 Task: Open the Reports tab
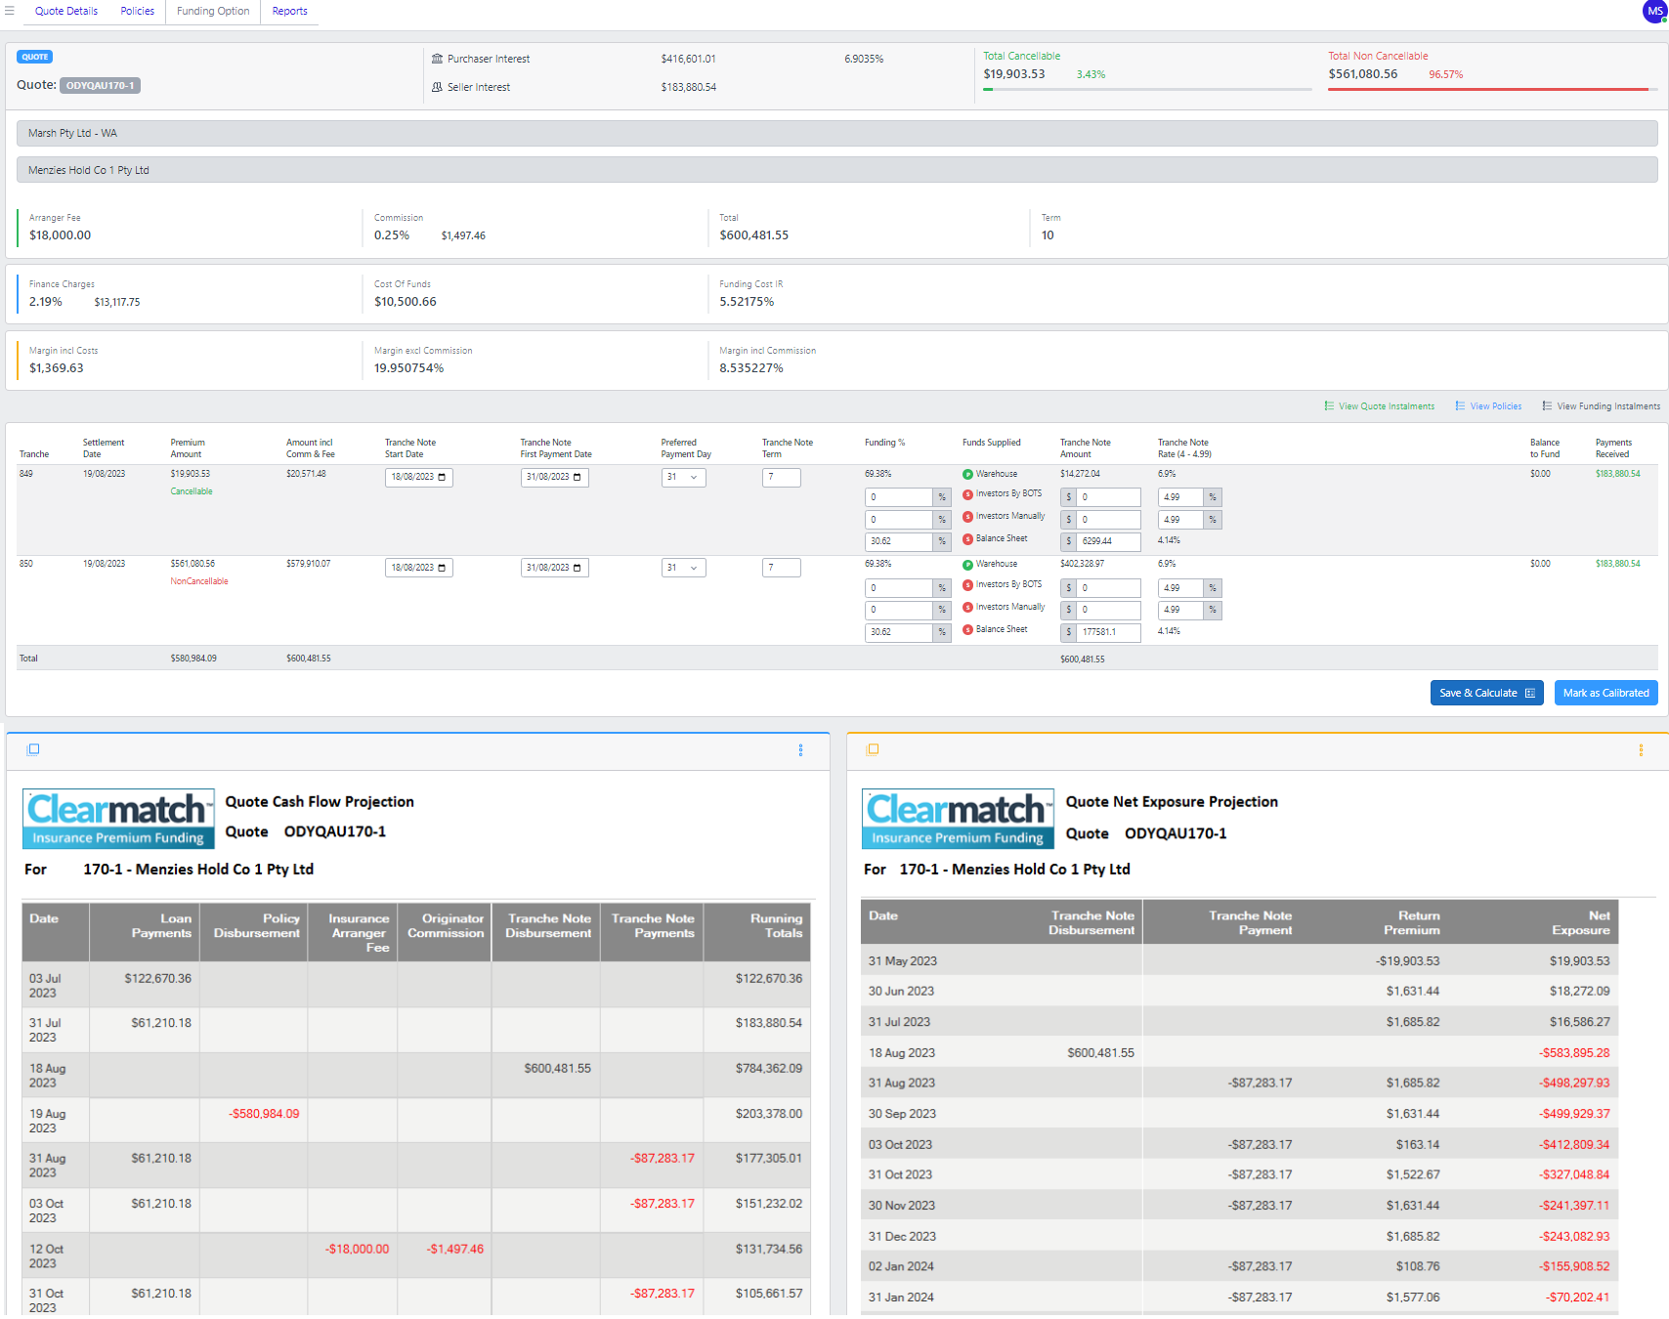[x=289, y=11]
